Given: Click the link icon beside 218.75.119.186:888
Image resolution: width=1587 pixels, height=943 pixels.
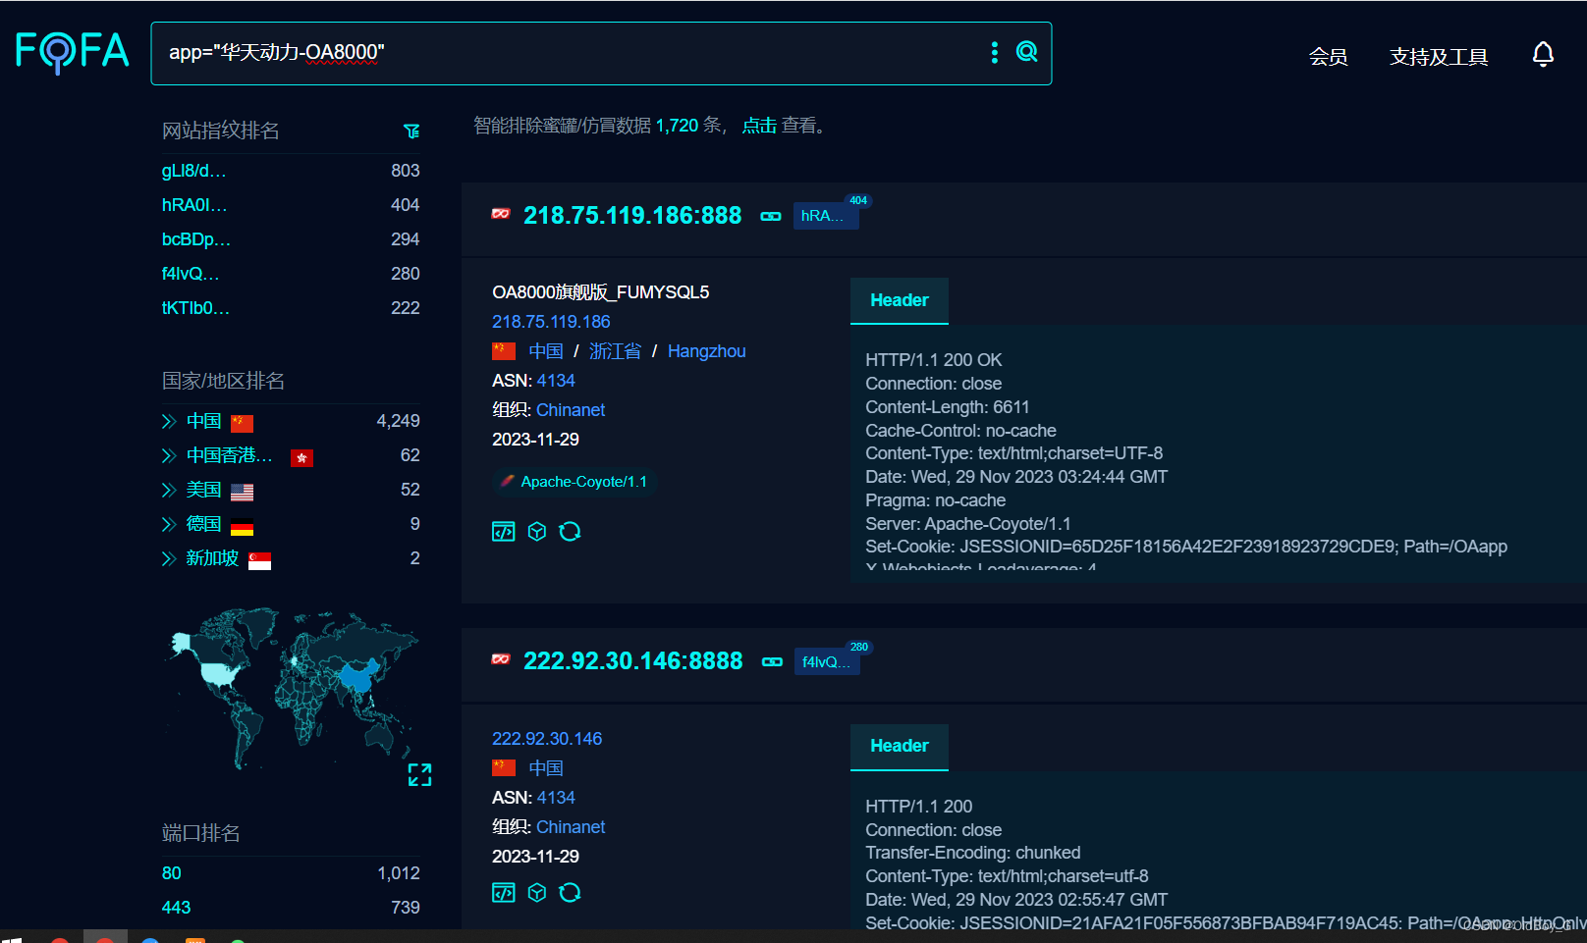Looking at the screenshot, I should 771,216.
